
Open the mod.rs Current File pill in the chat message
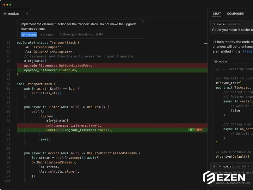click(x=227, y=24)
